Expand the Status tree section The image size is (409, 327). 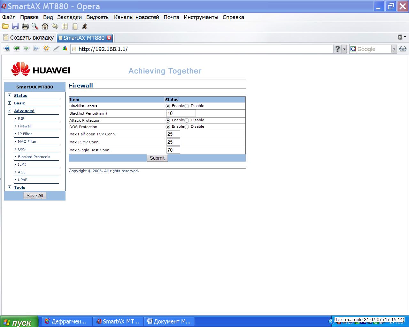[x=9, y=95]
